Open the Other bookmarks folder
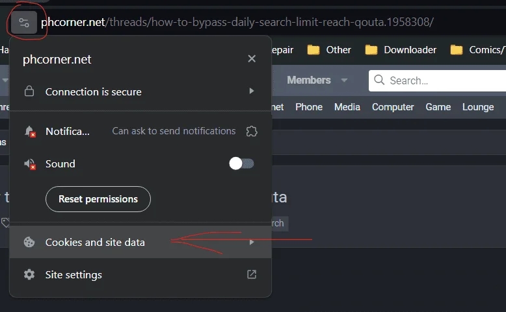This screenshot has width=506, height=312. (329, 50)
